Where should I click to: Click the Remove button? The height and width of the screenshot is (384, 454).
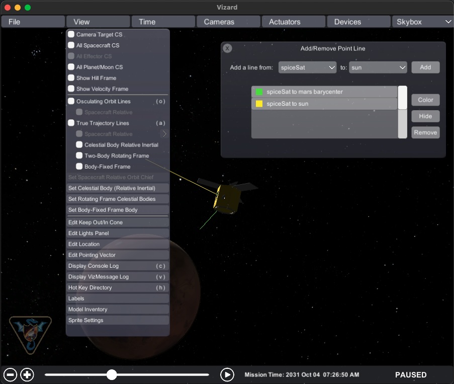tap(425, 132)
